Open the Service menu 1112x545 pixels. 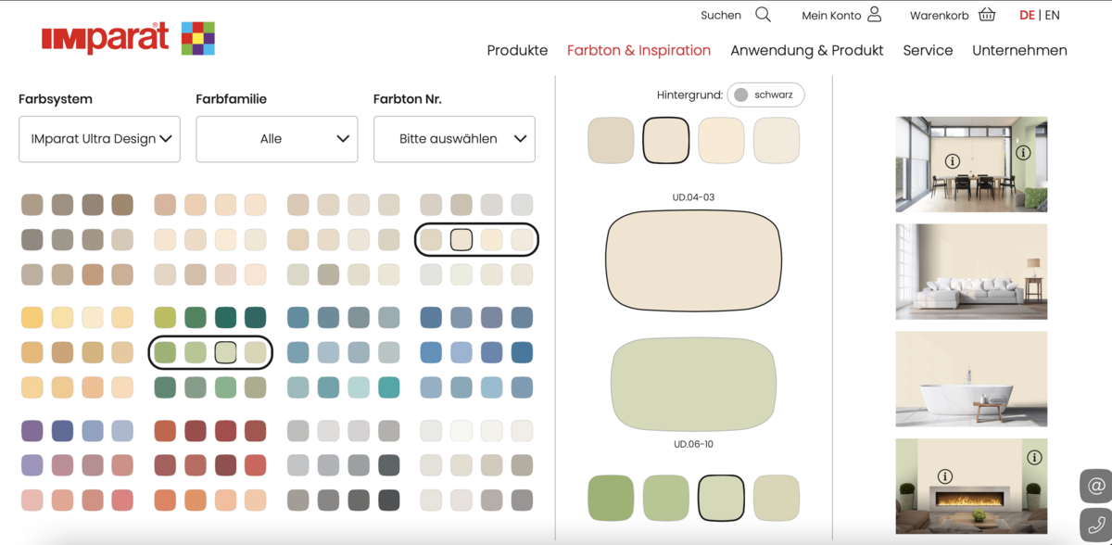pyautogui.click(x=928, y=50)
